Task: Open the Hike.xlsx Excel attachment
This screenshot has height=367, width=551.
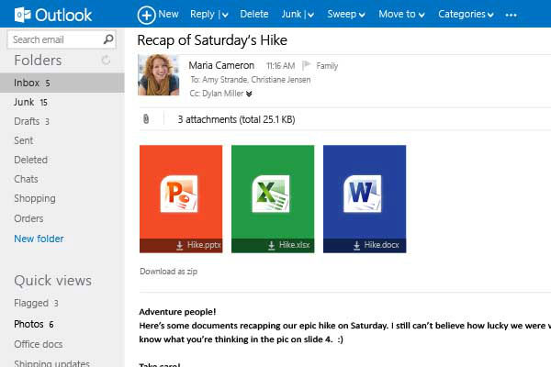Action: pyautogui.click(x=273, y=198)
